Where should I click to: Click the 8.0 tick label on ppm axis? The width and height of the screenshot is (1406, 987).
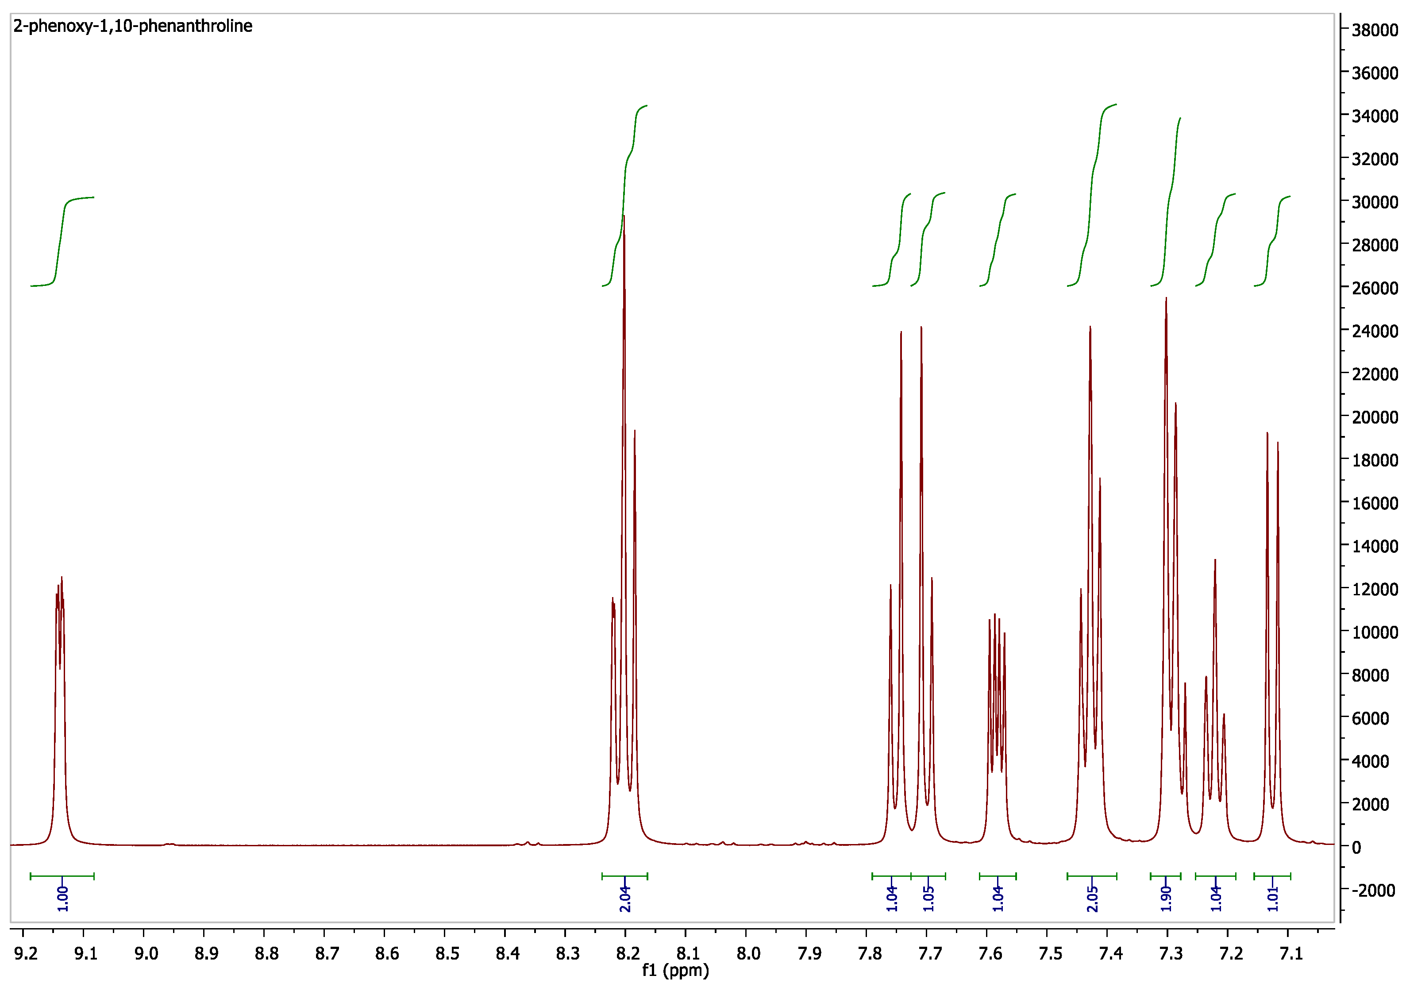tap(748, 954)
